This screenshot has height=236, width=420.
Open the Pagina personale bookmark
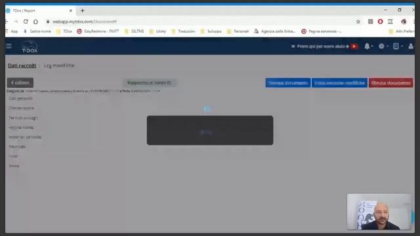(x=322, y=31)
